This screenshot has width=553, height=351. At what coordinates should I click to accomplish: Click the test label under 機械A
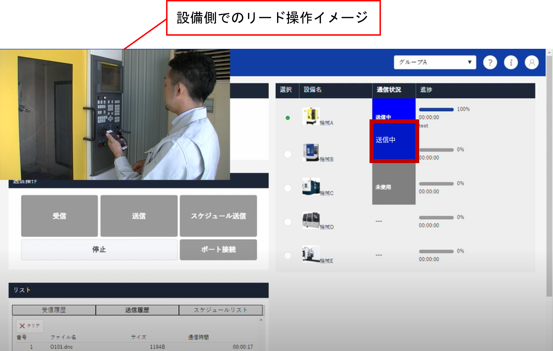pos(424,126)
